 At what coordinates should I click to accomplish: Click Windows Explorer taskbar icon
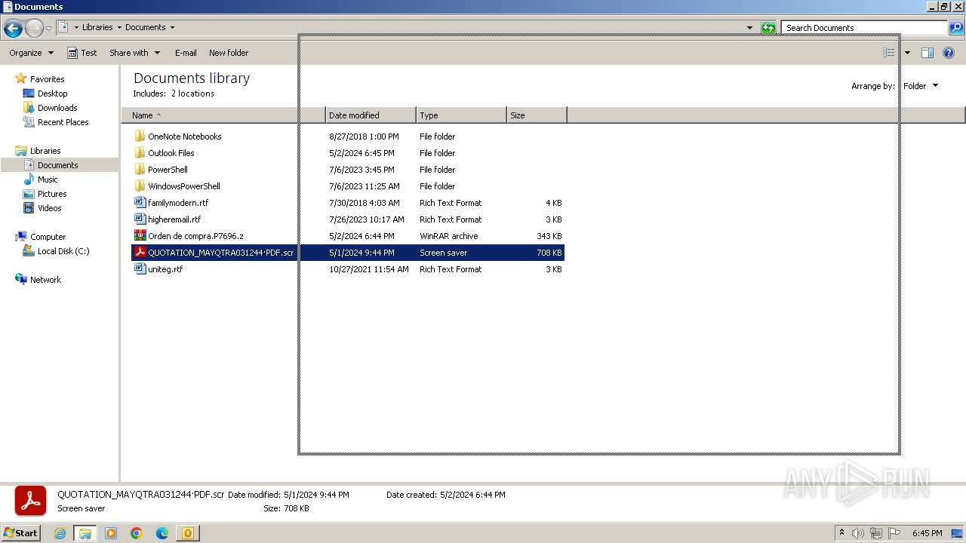(x=85, y=533)
